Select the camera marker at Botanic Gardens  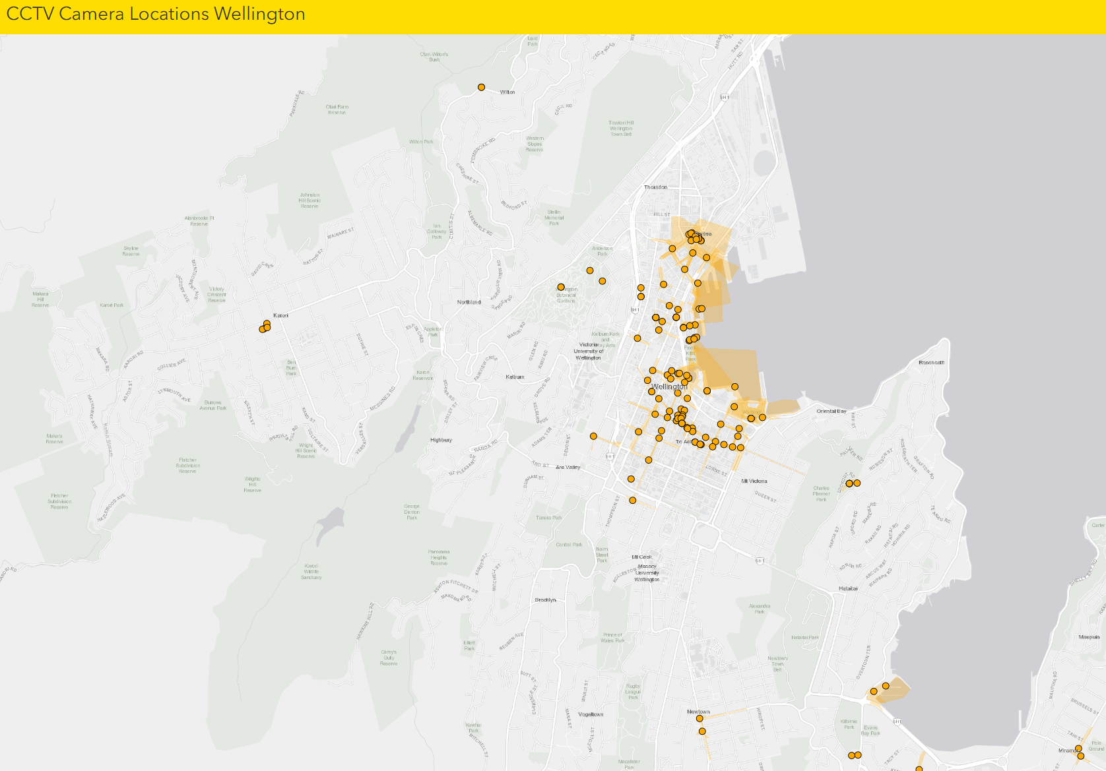tap(561, 287)
